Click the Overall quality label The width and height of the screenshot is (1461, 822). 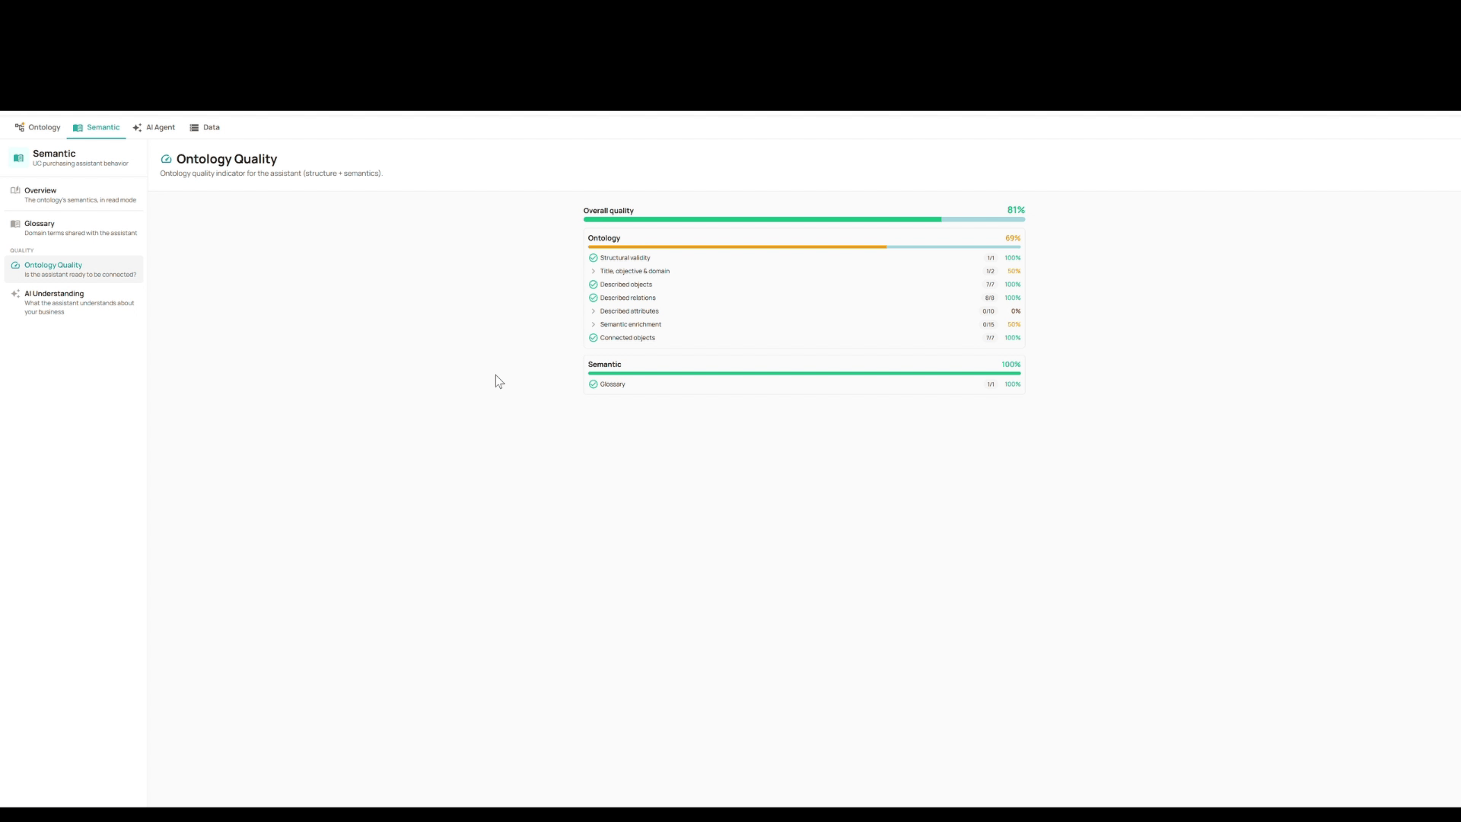tap(609, 211)
